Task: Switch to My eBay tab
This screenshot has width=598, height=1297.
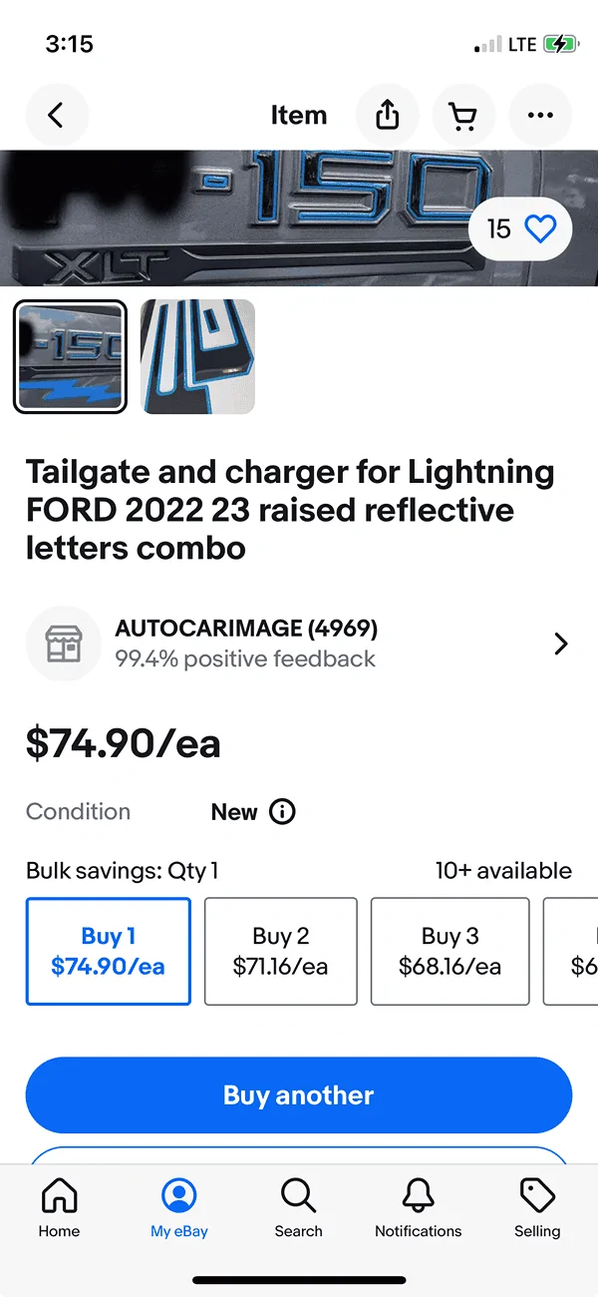Action: (179, 1207)
